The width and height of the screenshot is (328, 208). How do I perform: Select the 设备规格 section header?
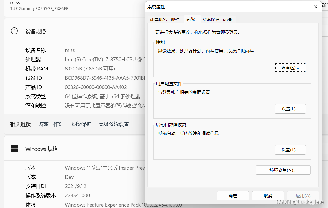36,31
